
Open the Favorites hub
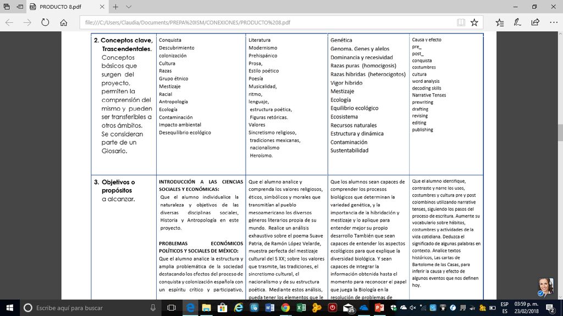[499, 22]
